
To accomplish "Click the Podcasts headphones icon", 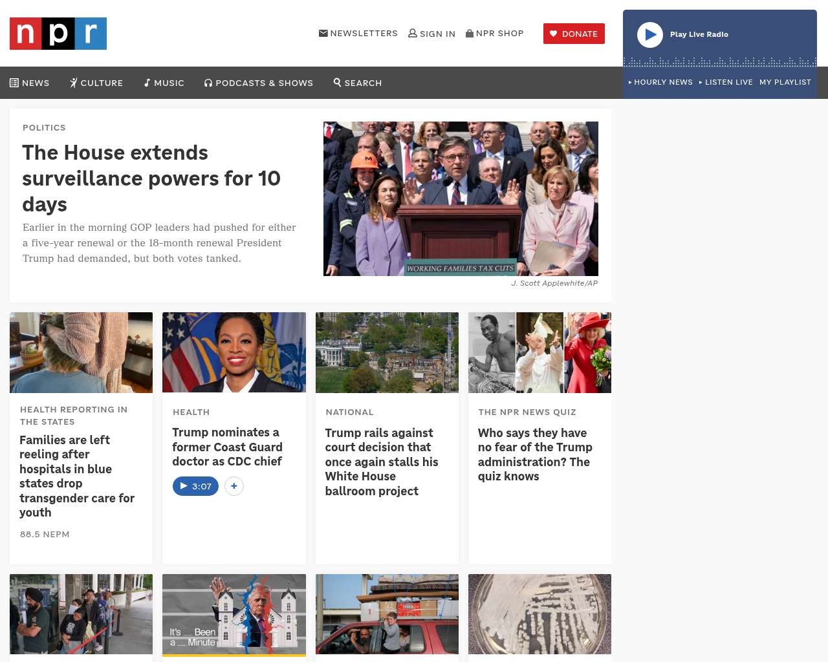I will [208, 83].
